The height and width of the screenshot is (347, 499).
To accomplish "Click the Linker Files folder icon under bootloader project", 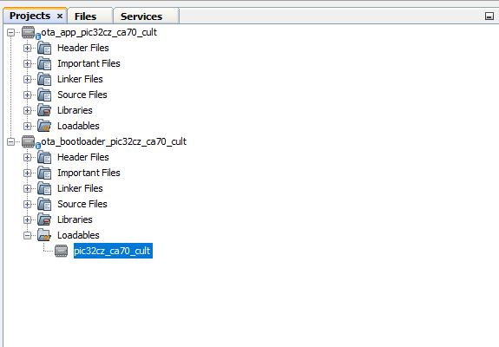I will (44, 188).
